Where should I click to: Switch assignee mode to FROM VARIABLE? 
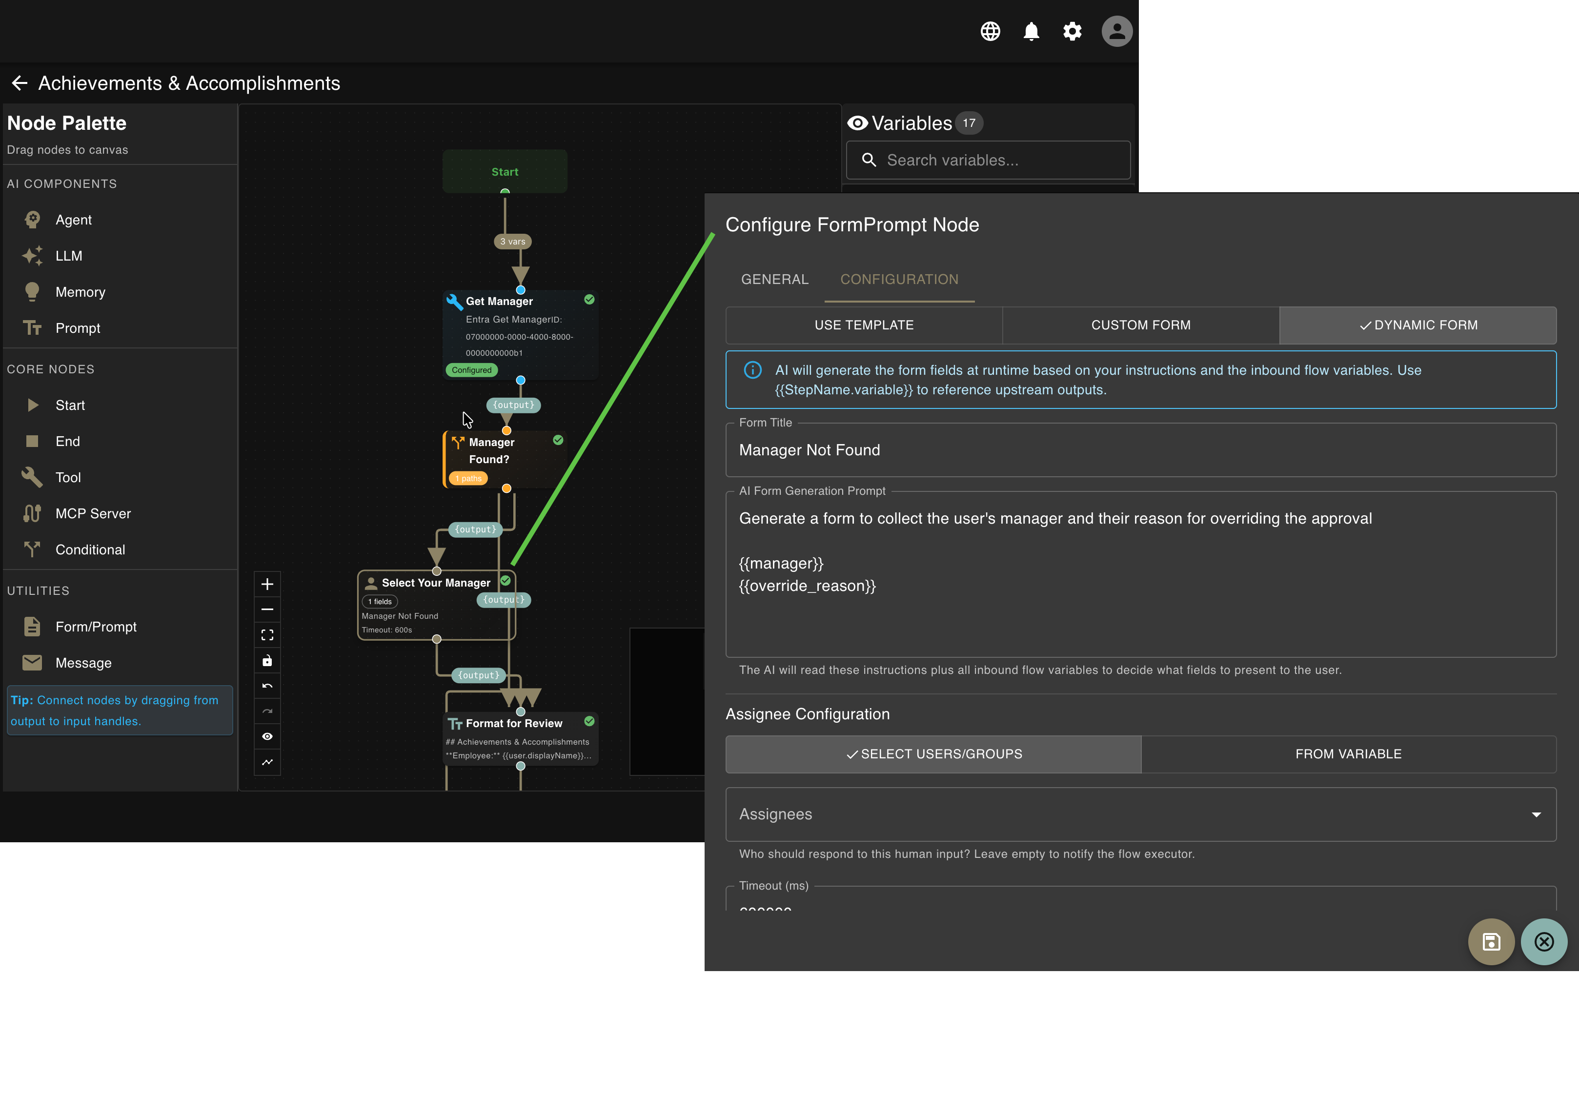click(1348, 754)
